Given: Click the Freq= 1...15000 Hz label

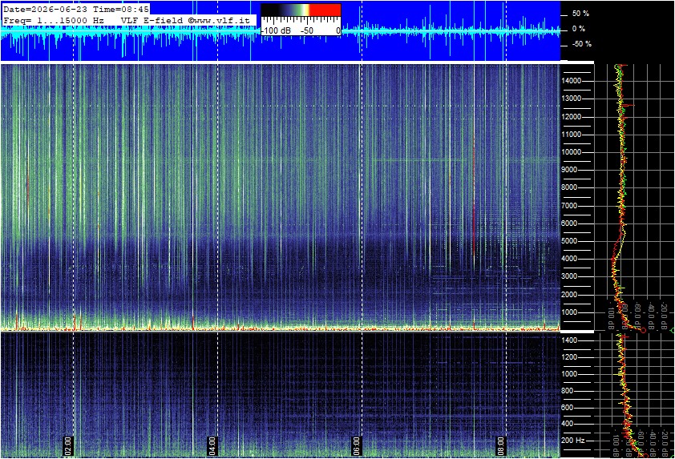Looking at the screenshot, I should tap(54, 20).
